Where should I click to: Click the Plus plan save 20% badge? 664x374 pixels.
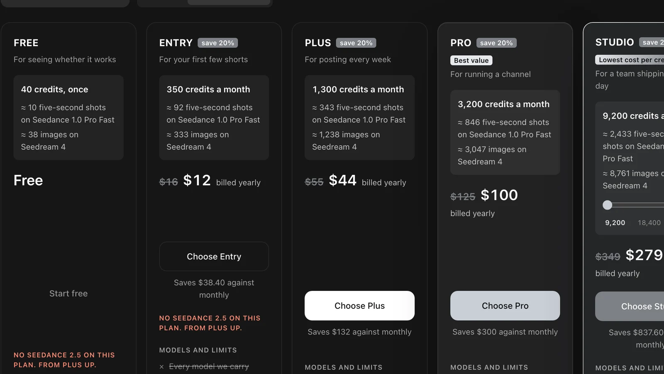356,43
